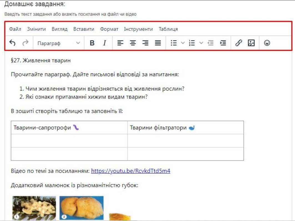
Task: Click the line Прочитайте параграф
Action: tap(95, 74)
